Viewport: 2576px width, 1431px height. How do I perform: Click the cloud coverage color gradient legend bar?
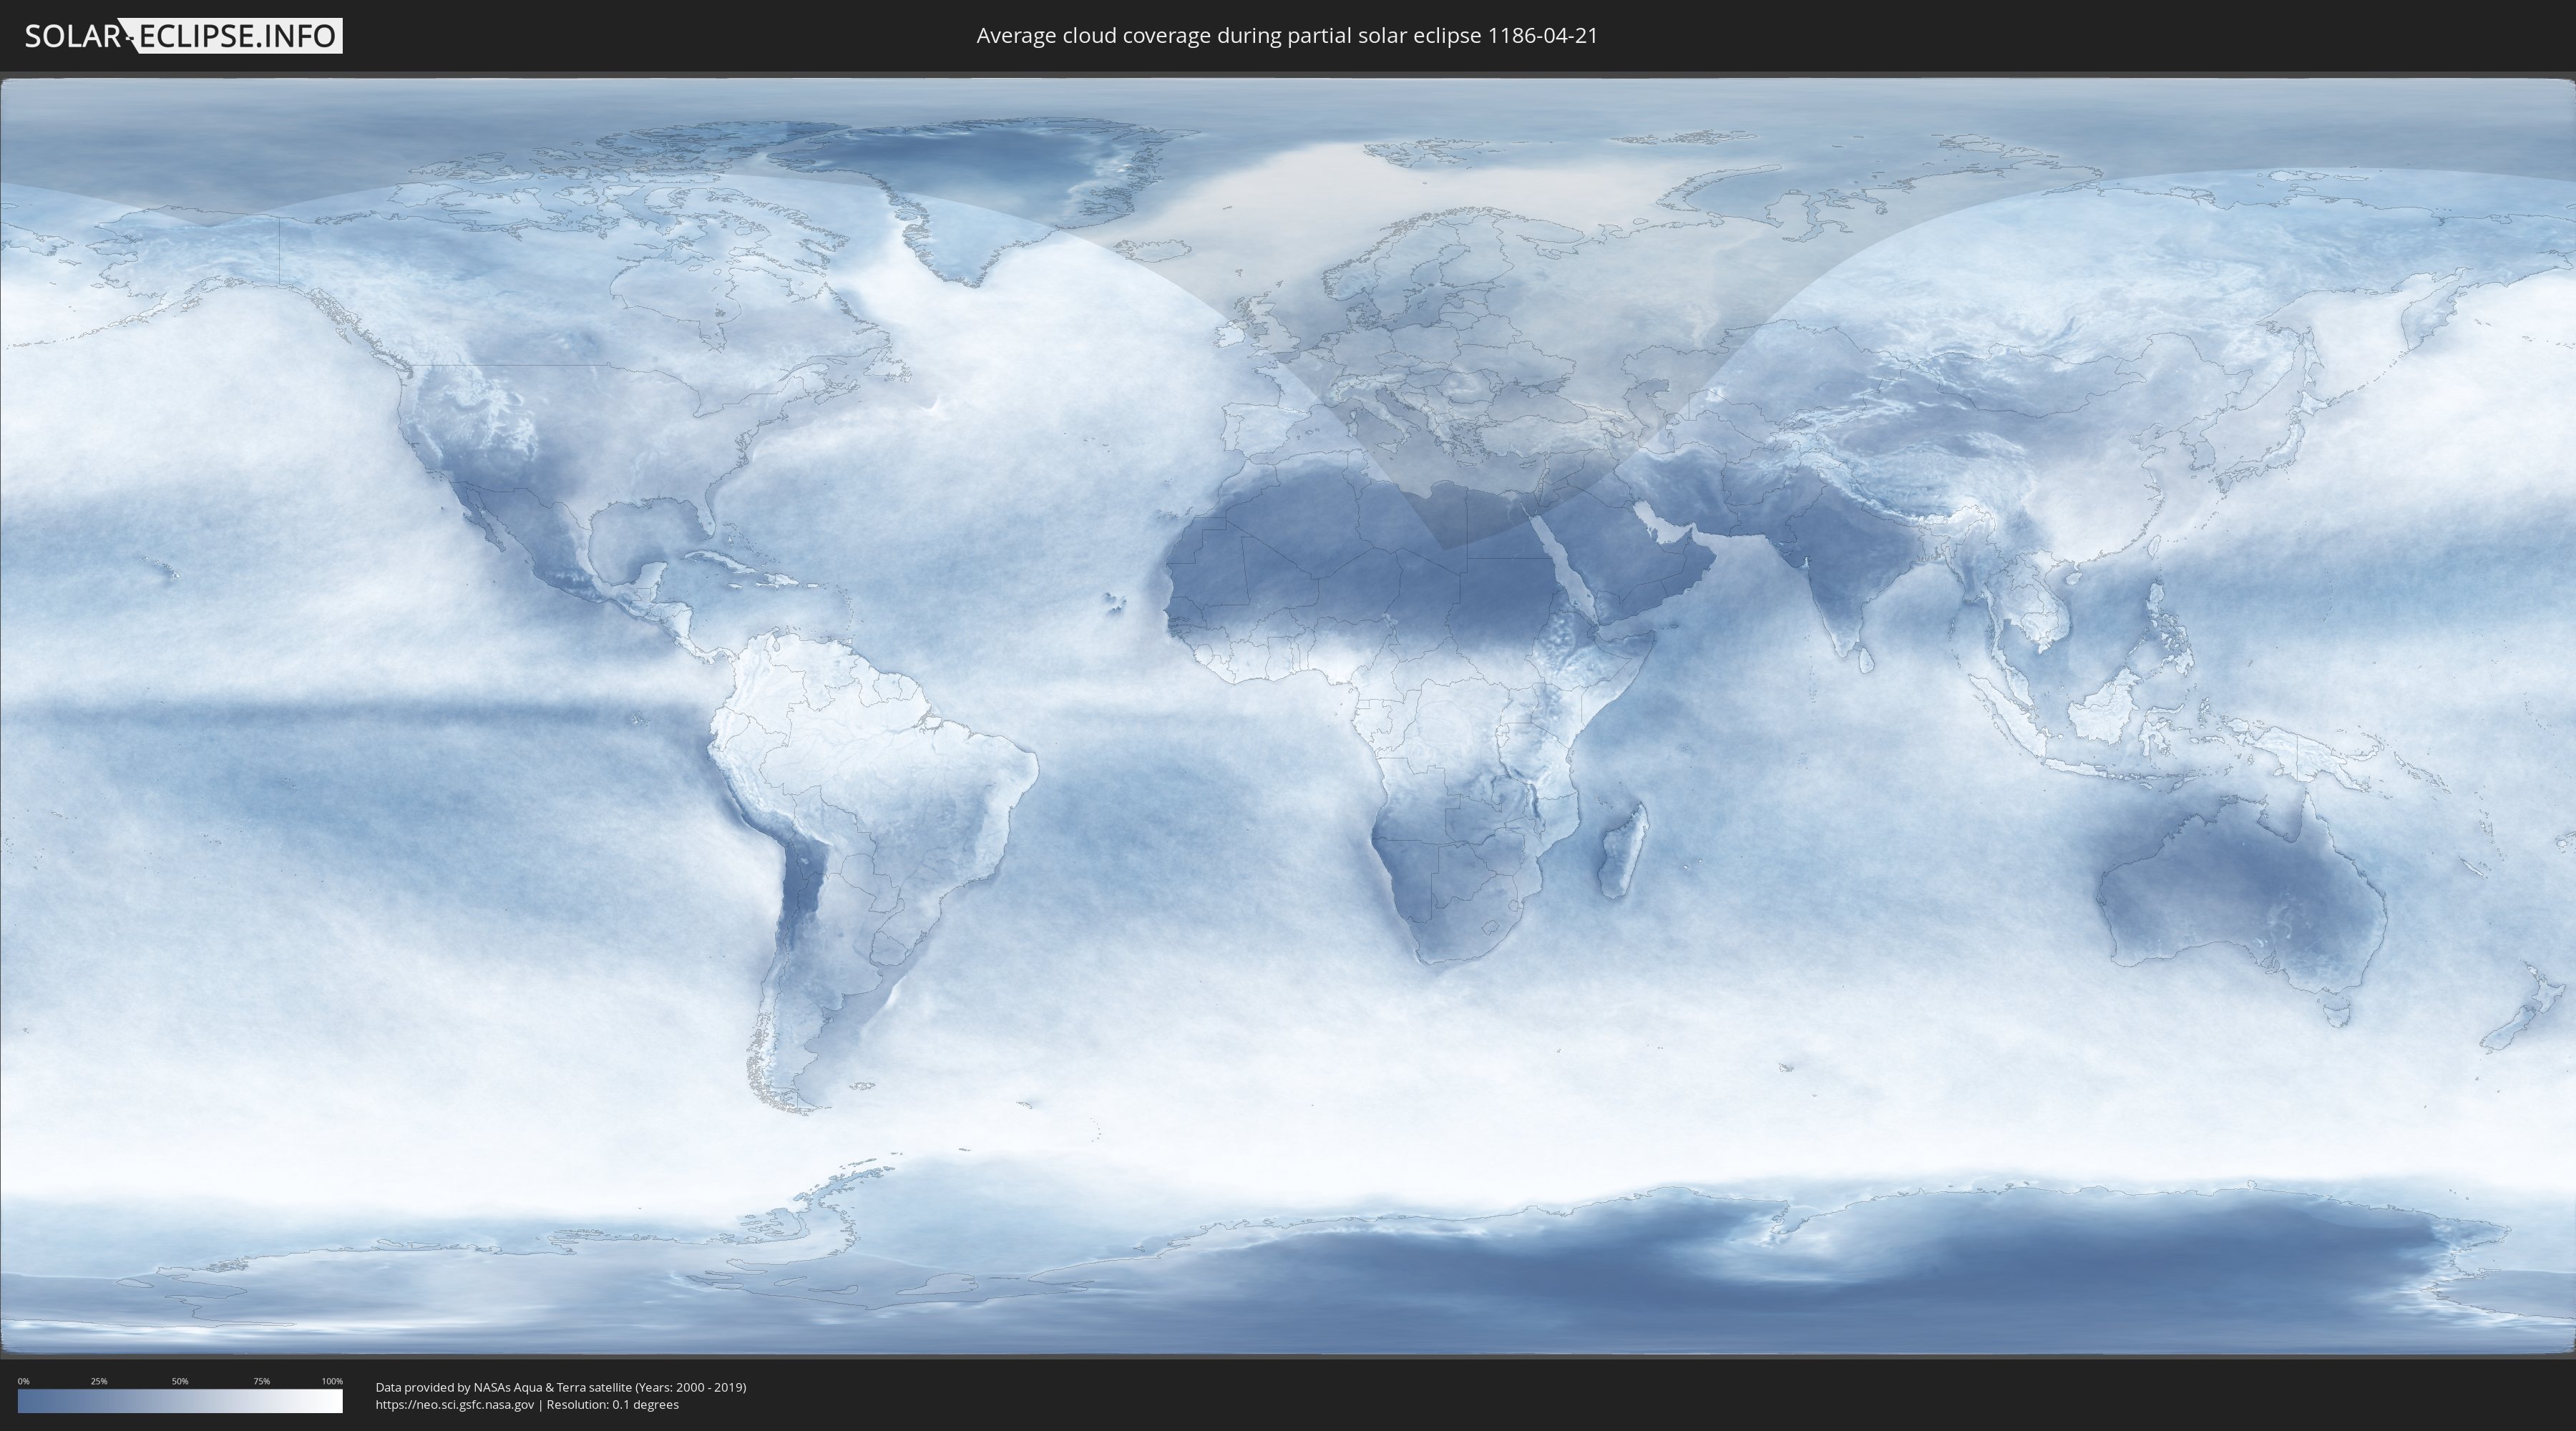pos(180,1401)
